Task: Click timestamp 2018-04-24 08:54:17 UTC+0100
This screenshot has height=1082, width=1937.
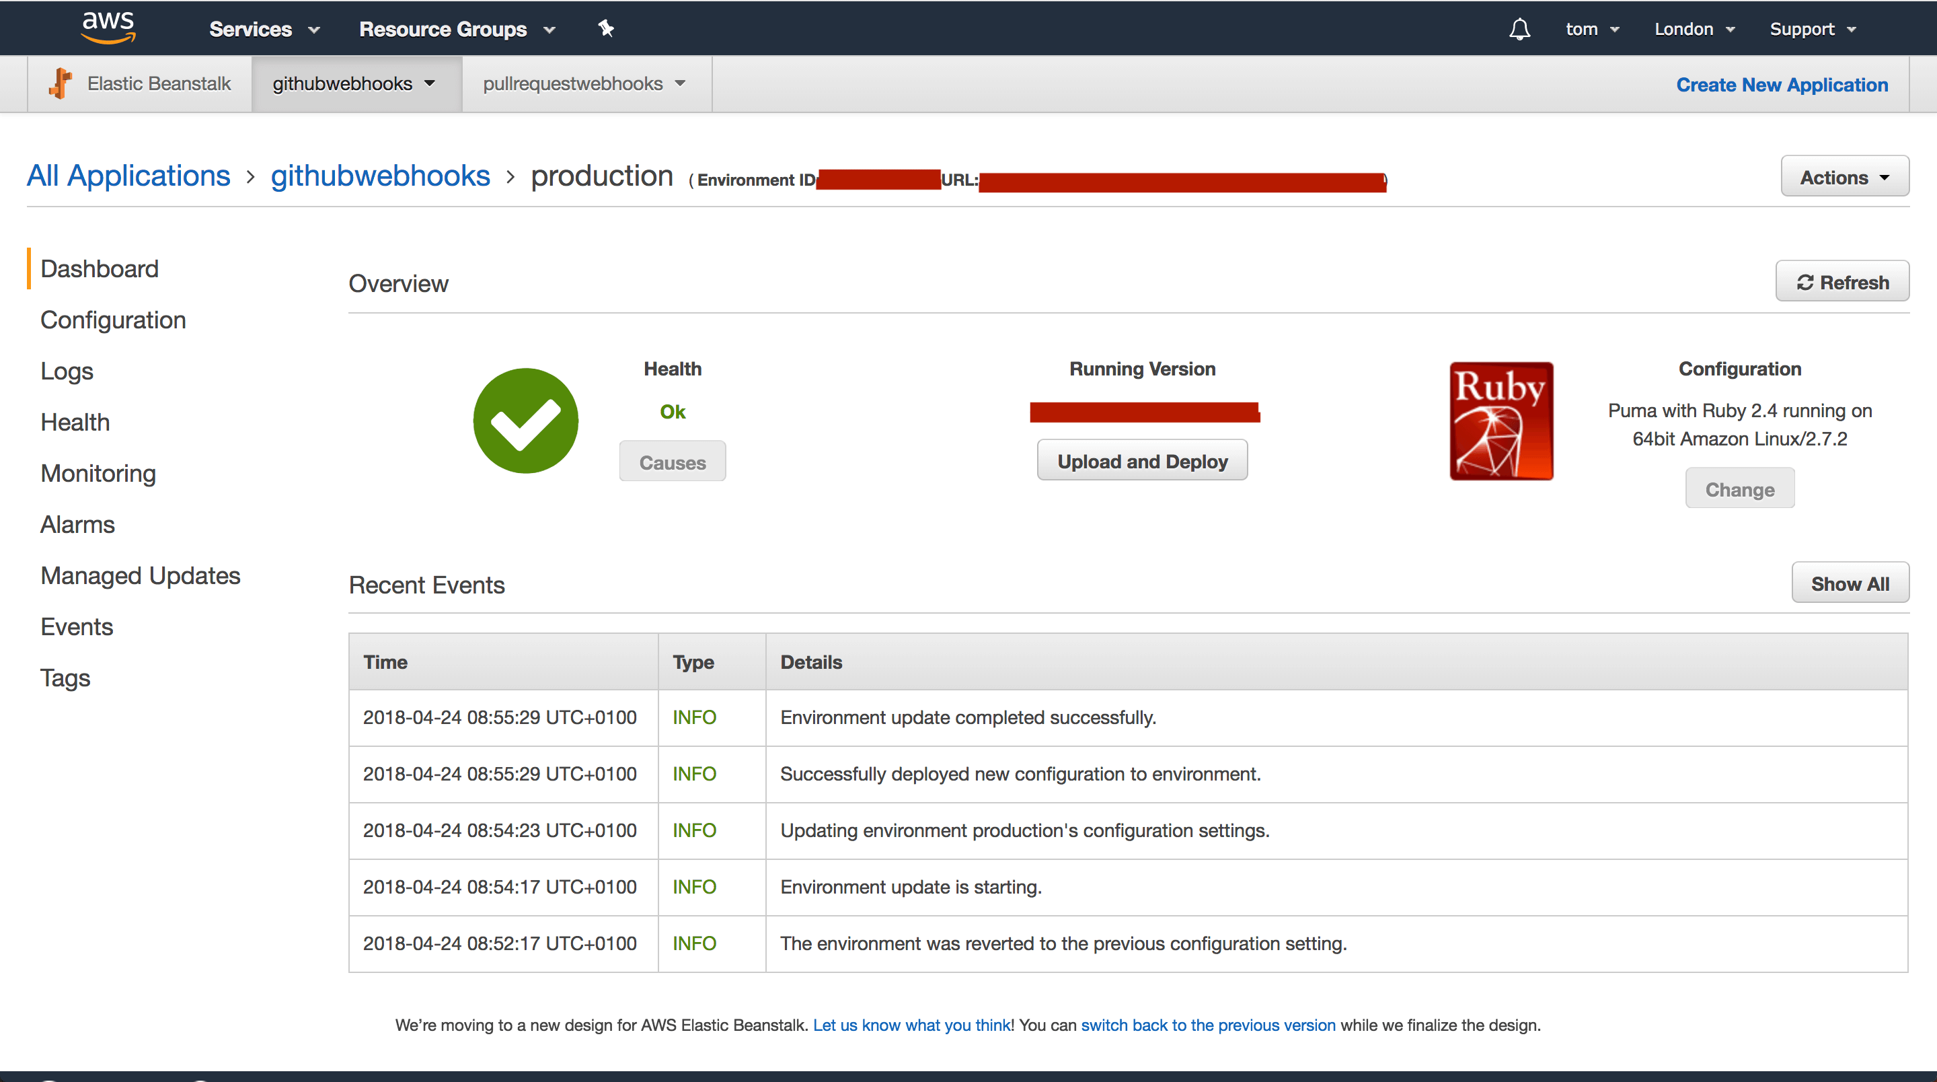Action: 500,886
